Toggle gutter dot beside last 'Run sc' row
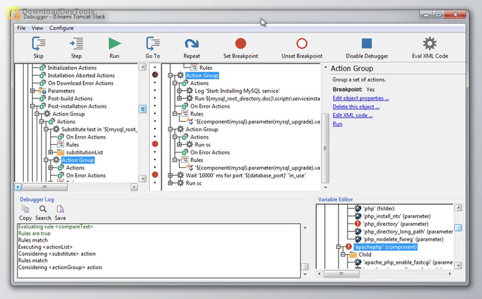 tap(155, 183)
